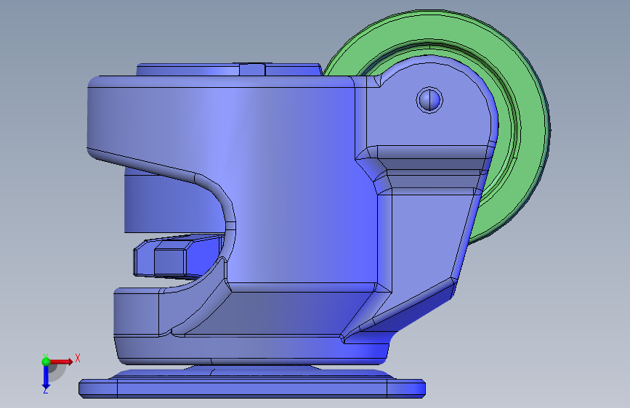Click the green Y axis origin sphere
Image resolution: width=630 pixels, height=408 pixels.
pyautogui.click(x=46, y=362)
